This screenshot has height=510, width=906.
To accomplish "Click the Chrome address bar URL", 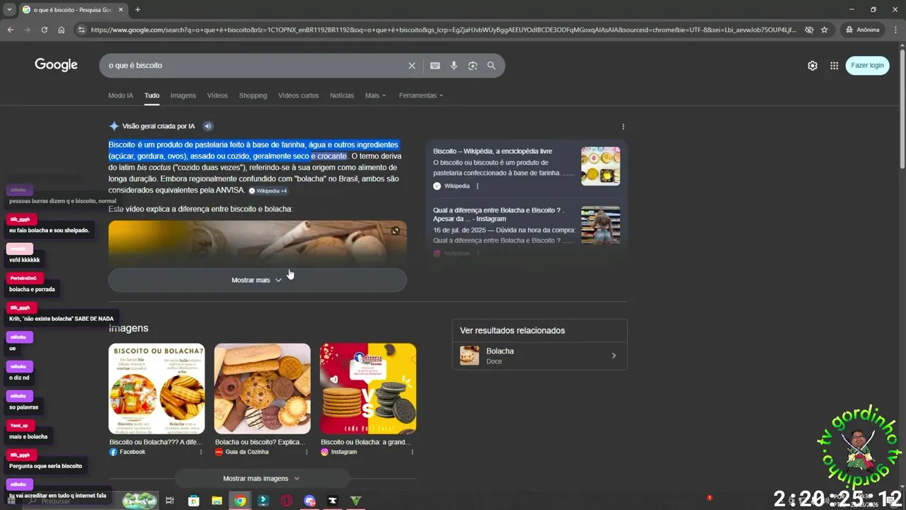I will [443, 30].
